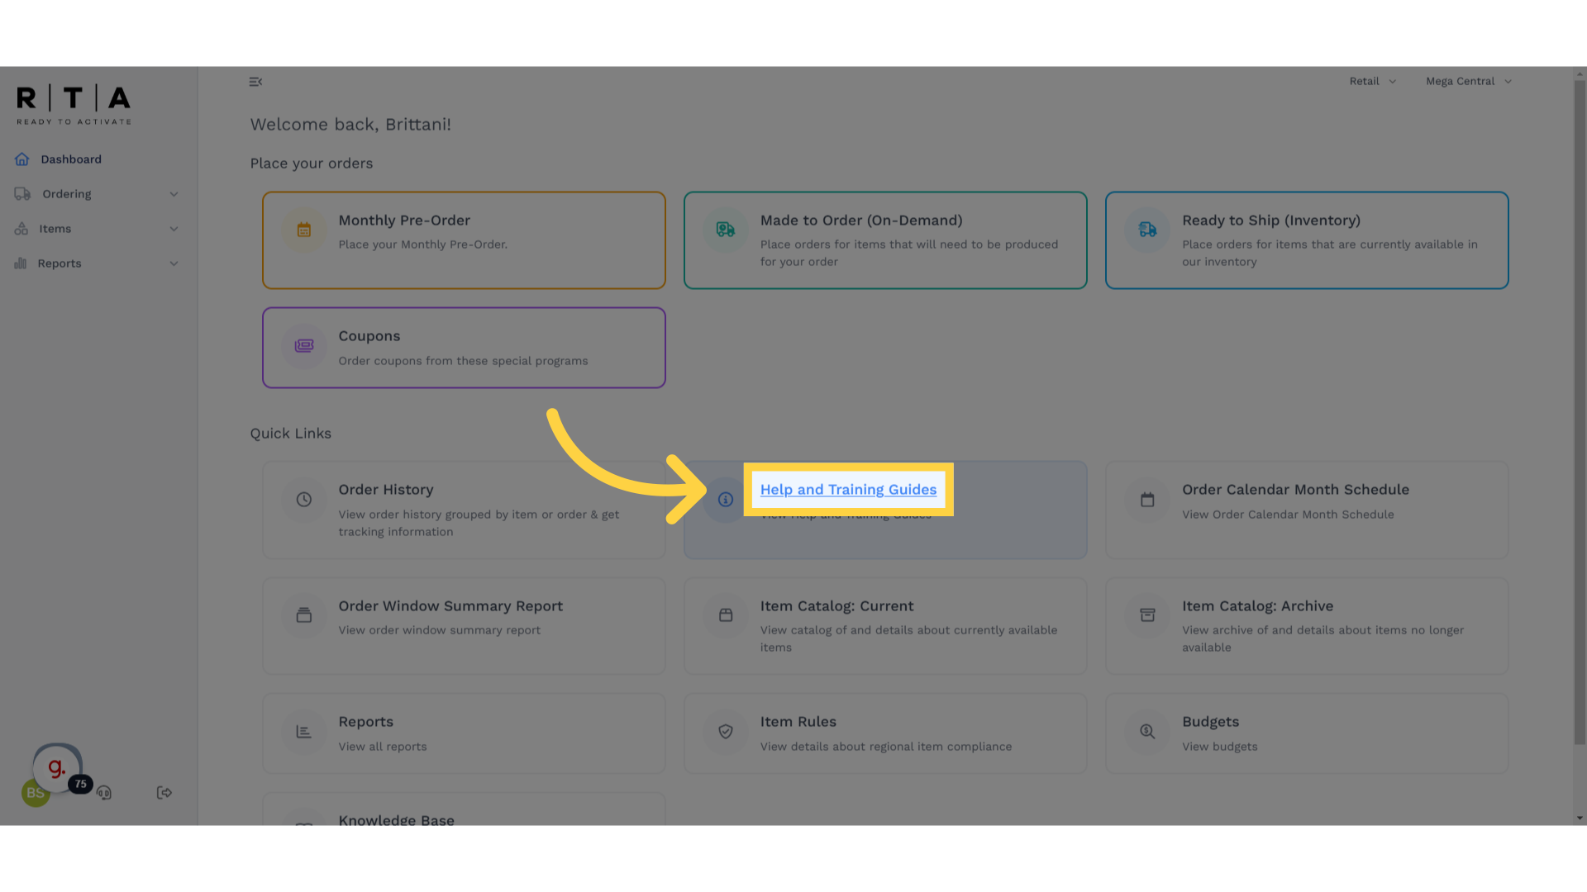Viewport: 1587px width, 892px height.
Task: Select Ordering in the sidebar
Action: (x=67, y=194)
